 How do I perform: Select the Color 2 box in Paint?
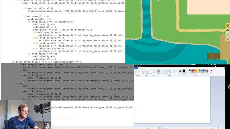click(x=187, y=72)
